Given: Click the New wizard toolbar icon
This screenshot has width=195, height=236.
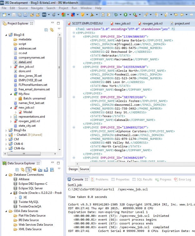Looking at the screenshot, I should point(4,15).
